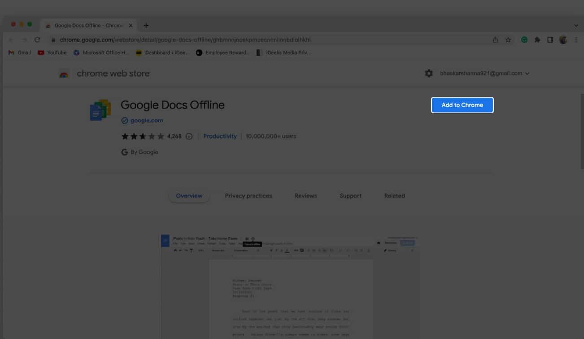
Task: Click the extension screenshot preview image
Action: click(x=291, y=286)
